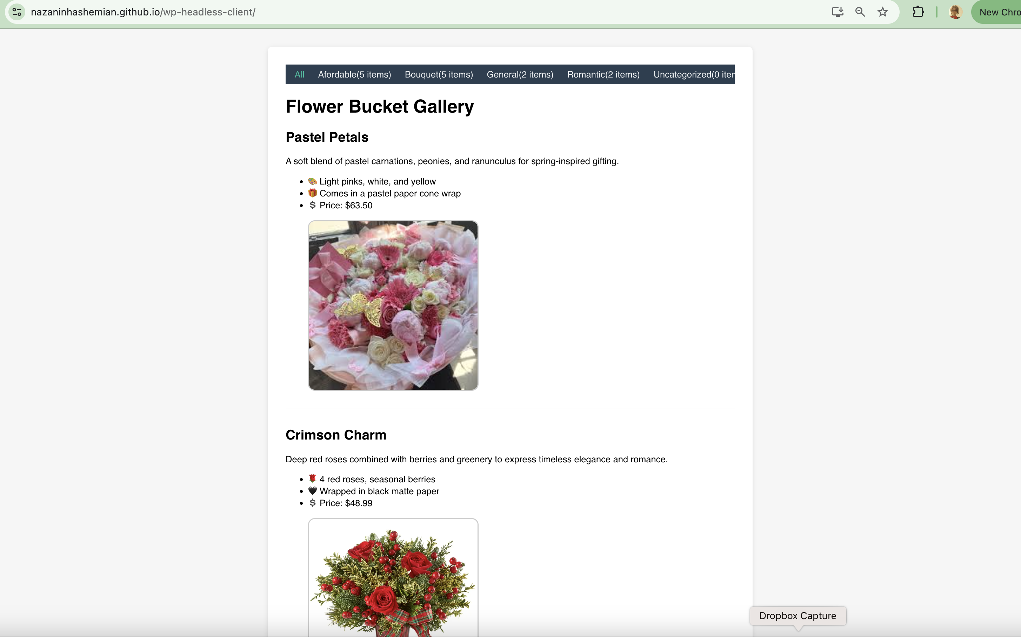Filter by Romantic(2 items) category
1021x637 pixels.
click(603, 75)
